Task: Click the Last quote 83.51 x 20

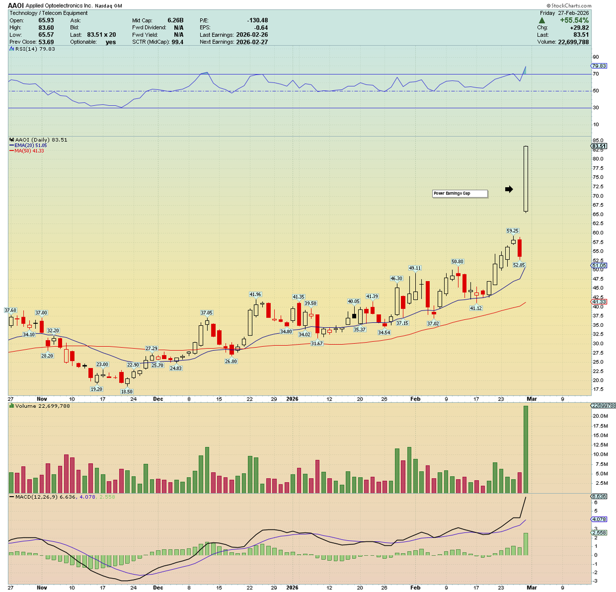Action: (102, 35)
